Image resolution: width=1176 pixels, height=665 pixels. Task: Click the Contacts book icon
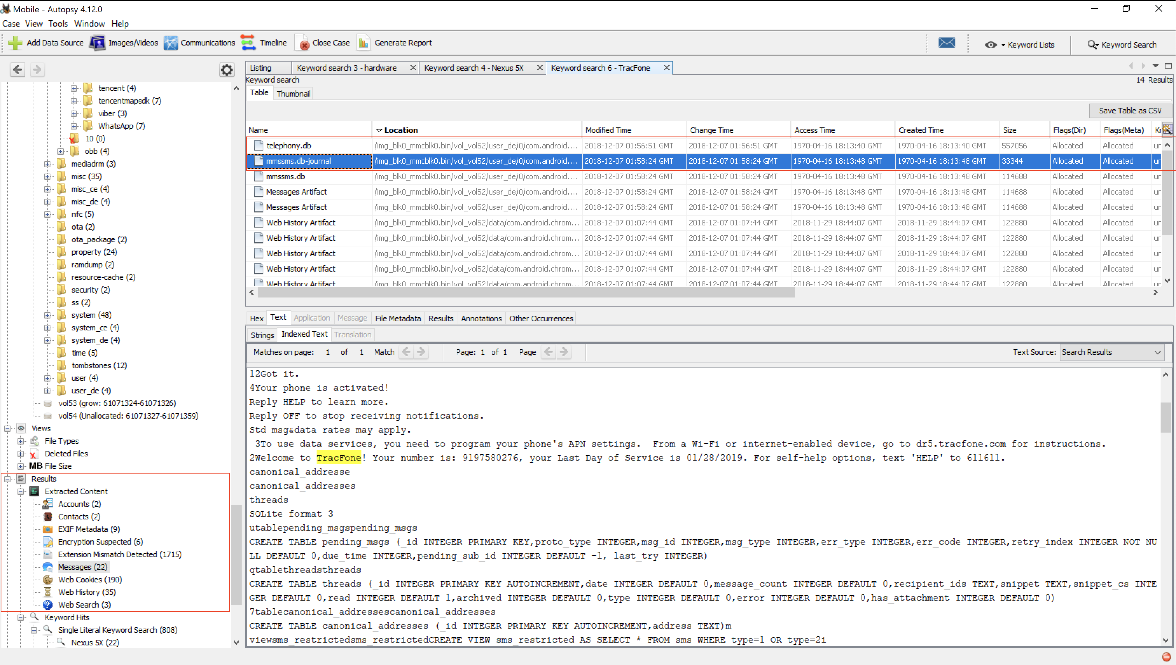click(48, 517)
